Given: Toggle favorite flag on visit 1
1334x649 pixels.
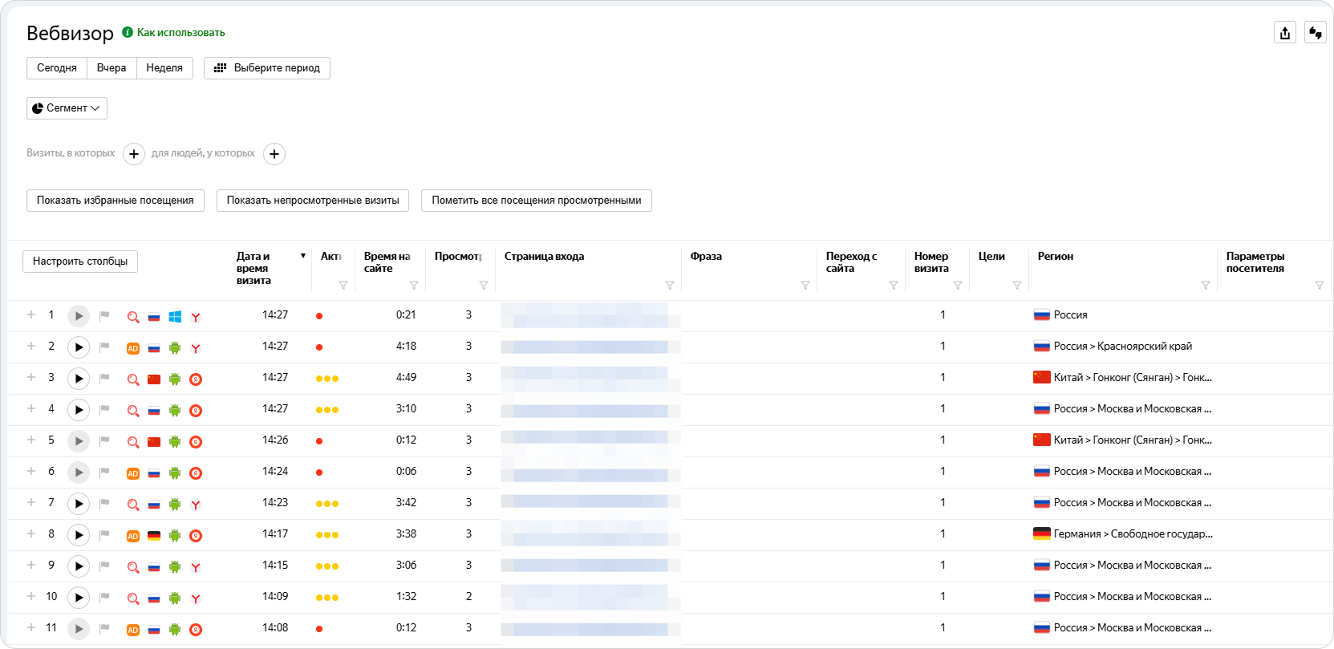Looking at the screenshot, I should [104, 316].
